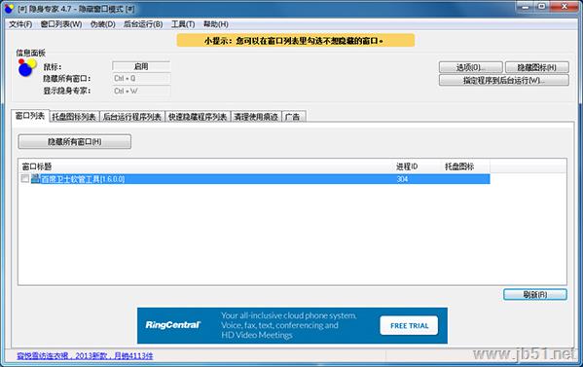Click the 启用 mouse setting button
Screen dimensions: 583x367
click(141, 66)
